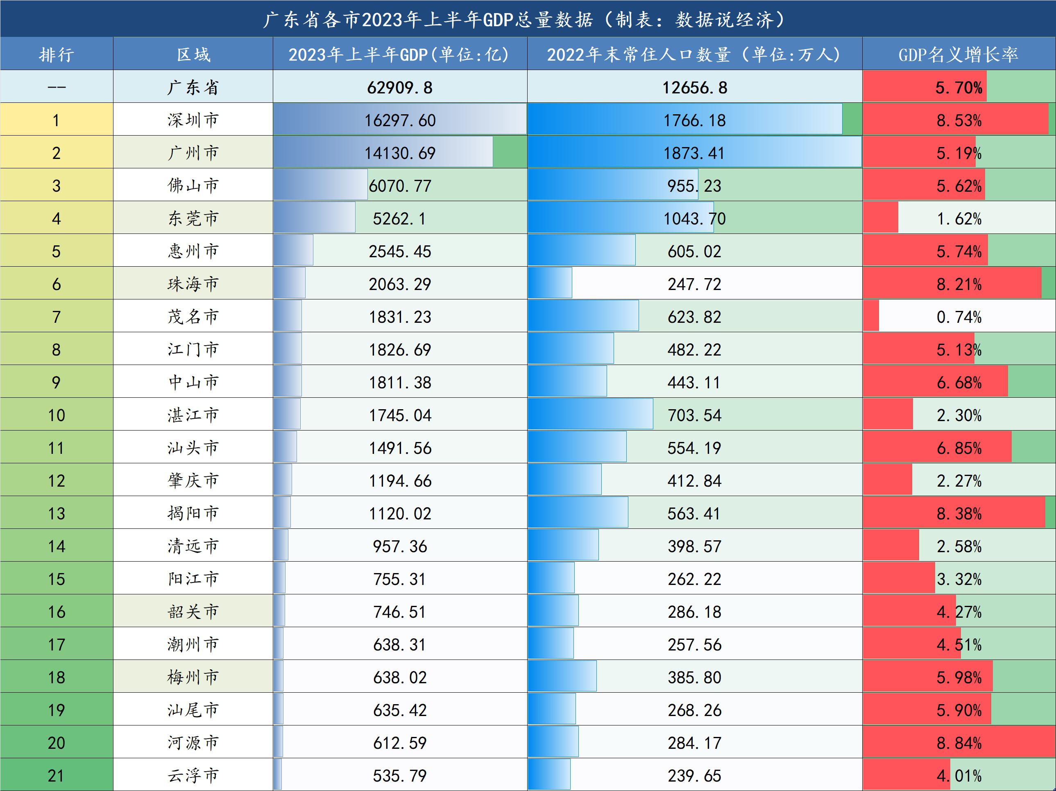The height and width of the screenshot is (791, 1056).
Task: Select the growth rate 5.98%
Action: pyautogui.click(x=959, y=678)
